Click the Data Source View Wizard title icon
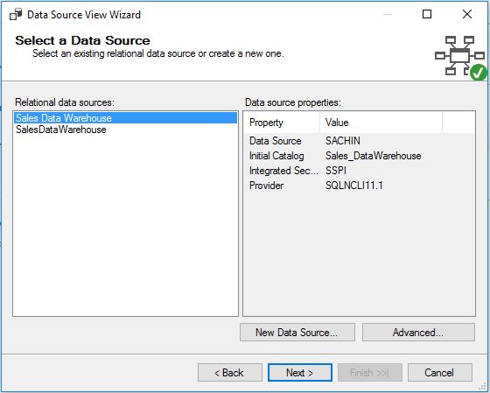 click(16, 14)
